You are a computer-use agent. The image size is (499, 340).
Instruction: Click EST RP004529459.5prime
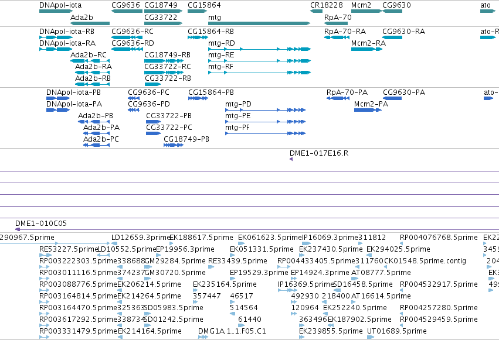402,325
